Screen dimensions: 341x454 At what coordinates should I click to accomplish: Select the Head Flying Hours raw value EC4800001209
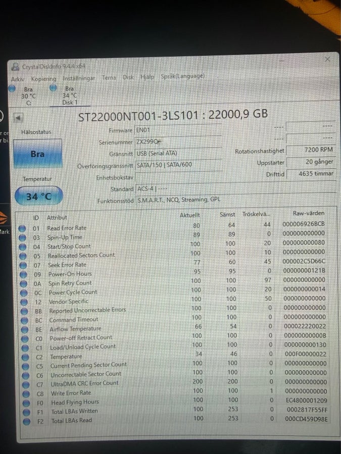307,401
